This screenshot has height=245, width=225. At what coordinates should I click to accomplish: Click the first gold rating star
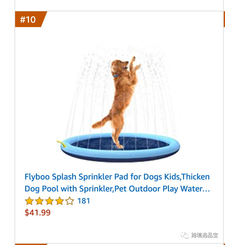pos(29,201)
